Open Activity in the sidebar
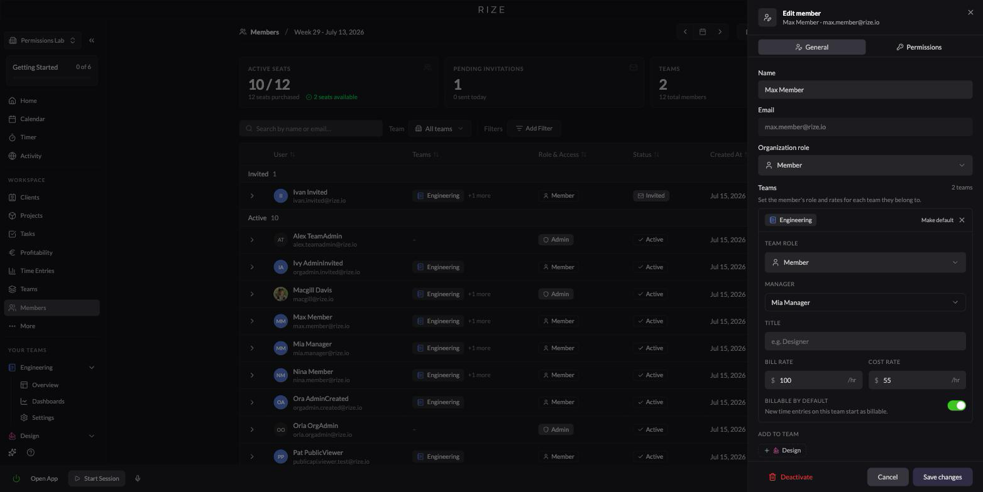Image resolution: width=983 pixels, height=492 pixels. pyautogui.click(x=52, y=156)
